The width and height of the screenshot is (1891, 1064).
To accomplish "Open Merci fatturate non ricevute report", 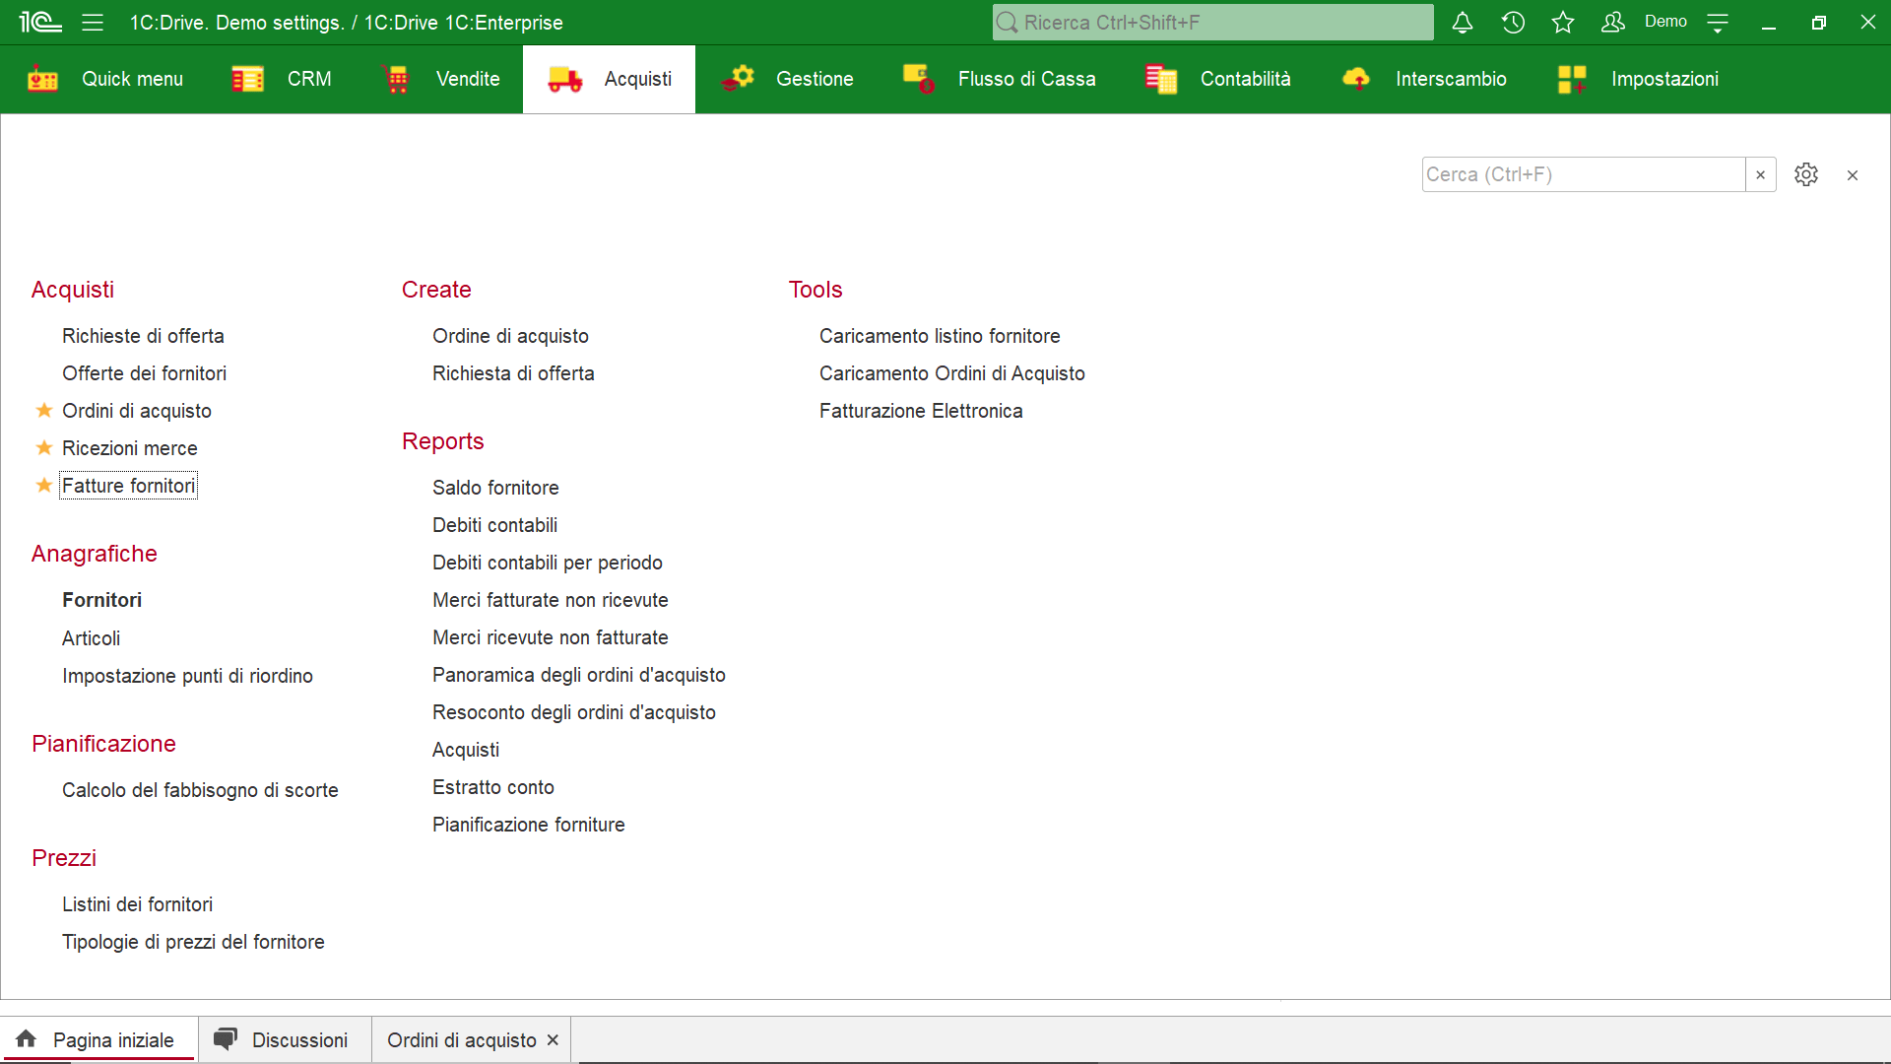I will 551,600.
